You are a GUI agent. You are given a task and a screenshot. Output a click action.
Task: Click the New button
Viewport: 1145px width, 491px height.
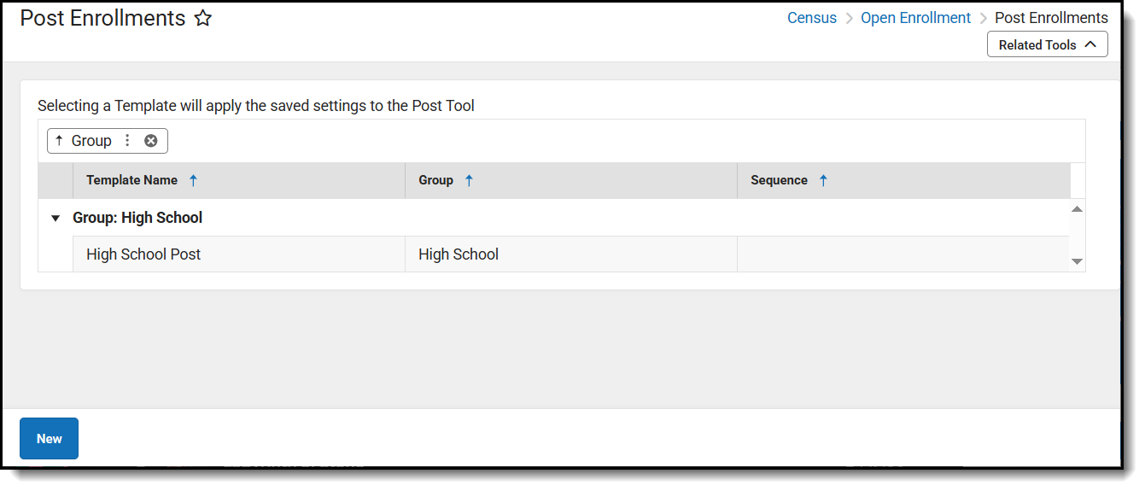tap(49, 439)
